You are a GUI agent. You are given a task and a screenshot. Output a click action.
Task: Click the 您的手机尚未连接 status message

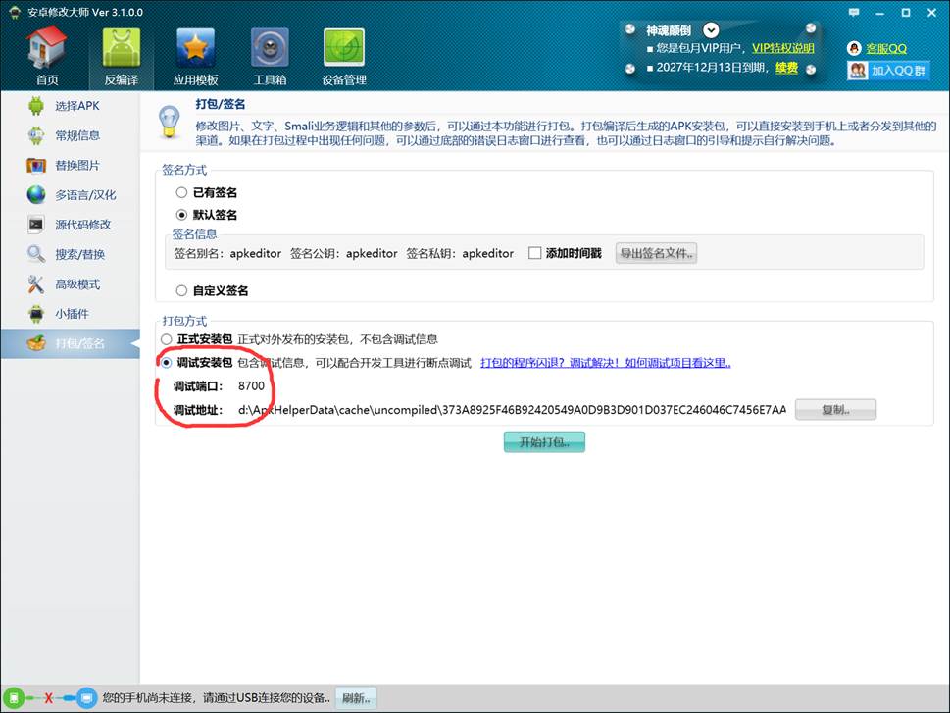[x=217, y=698]
